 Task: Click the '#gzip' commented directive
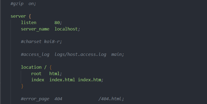click(x=17, y=4)
